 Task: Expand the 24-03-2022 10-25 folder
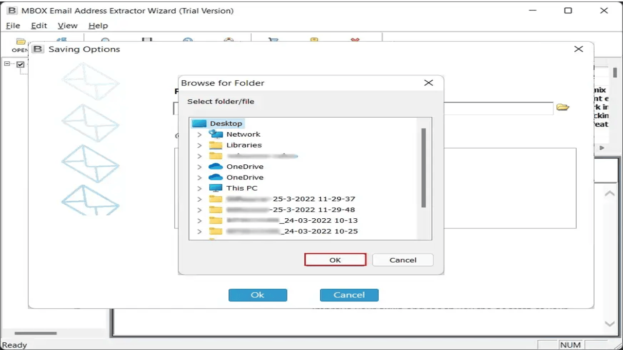(200, 231)
